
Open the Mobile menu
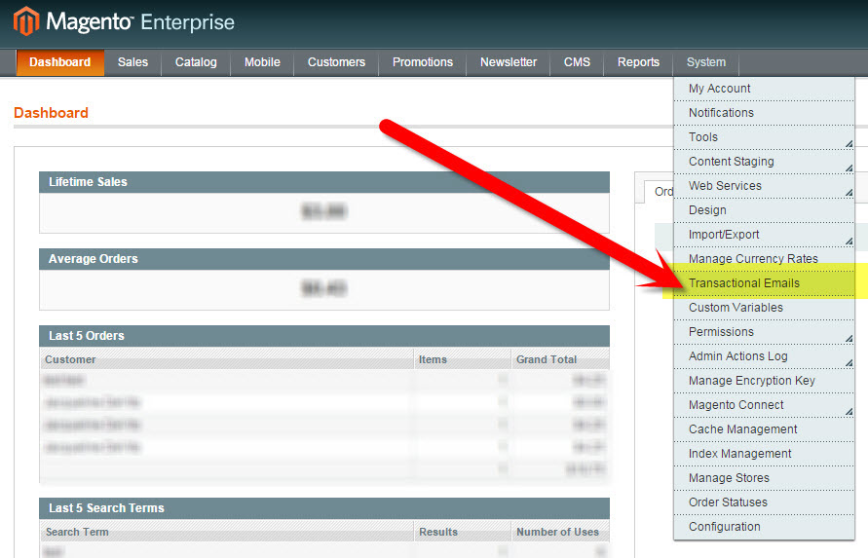tap(262, 62)
